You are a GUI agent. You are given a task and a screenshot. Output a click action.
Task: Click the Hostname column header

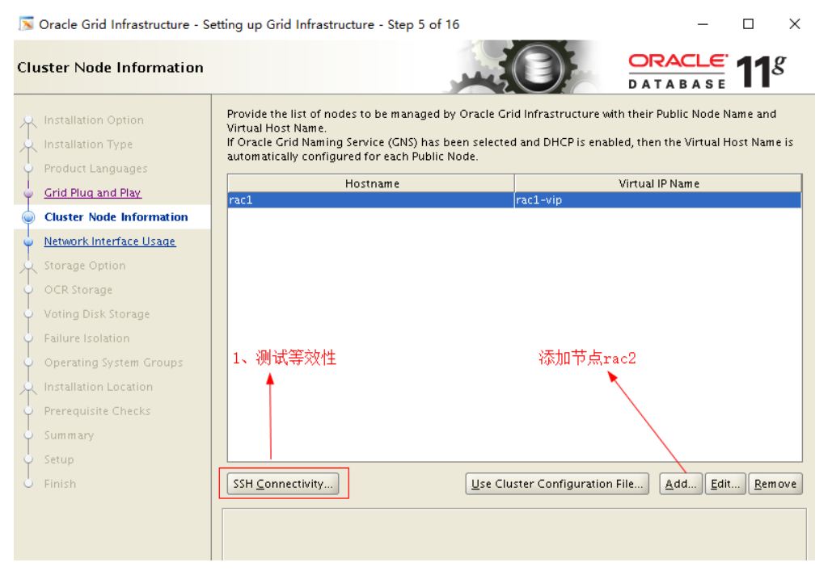(371, 183)
